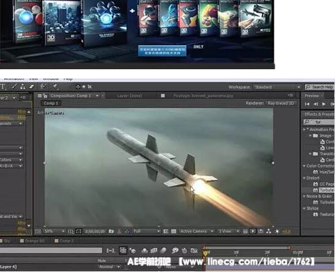Collapse the Distort effects group
Viewport: 335px width, 272px height.
point(304,178)
